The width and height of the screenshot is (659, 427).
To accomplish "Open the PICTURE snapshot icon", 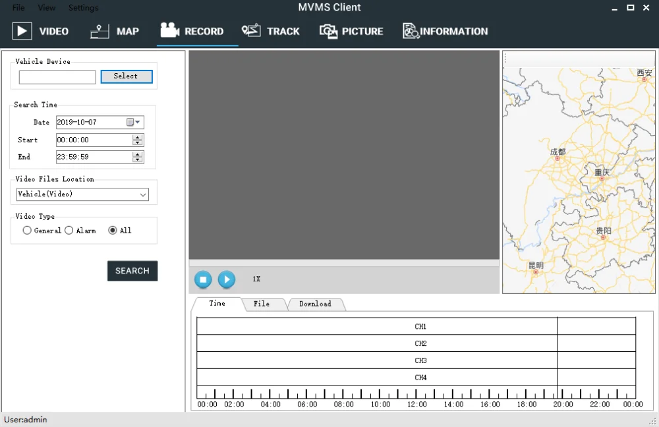I will [x=328, y=31].
